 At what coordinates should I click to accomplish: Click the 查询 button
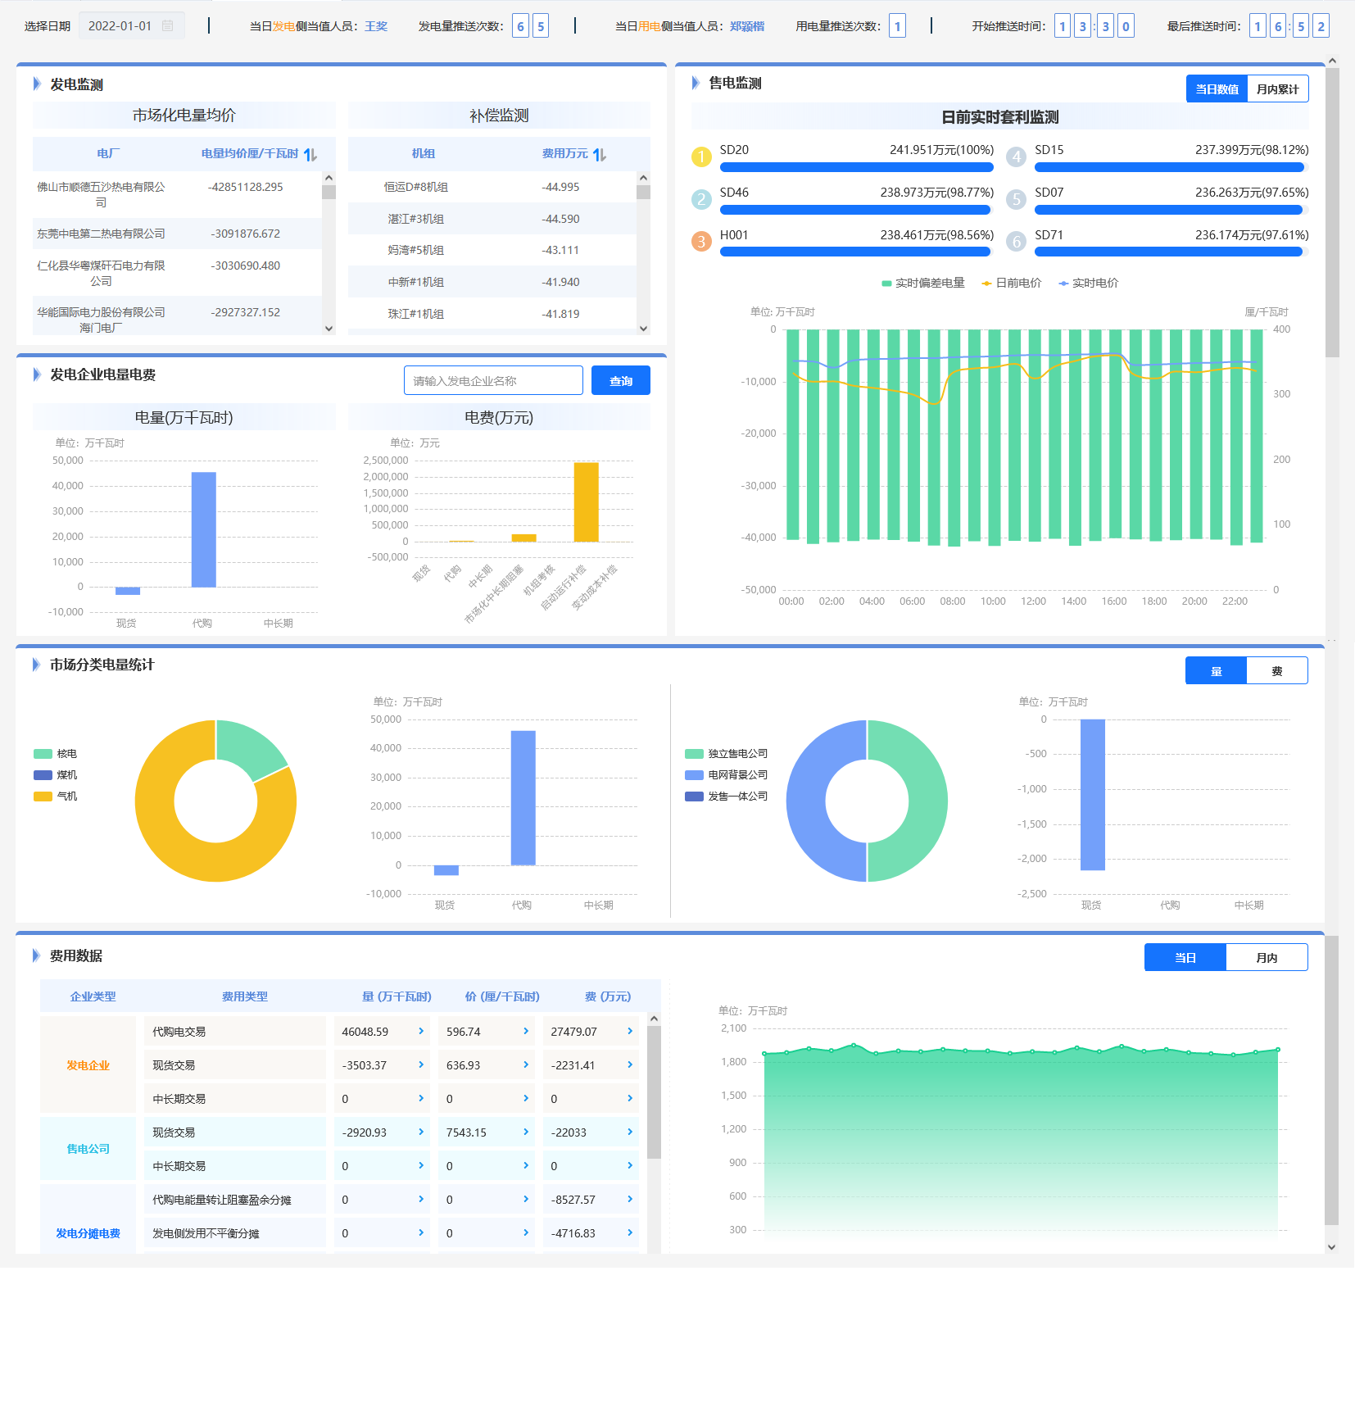621,381
